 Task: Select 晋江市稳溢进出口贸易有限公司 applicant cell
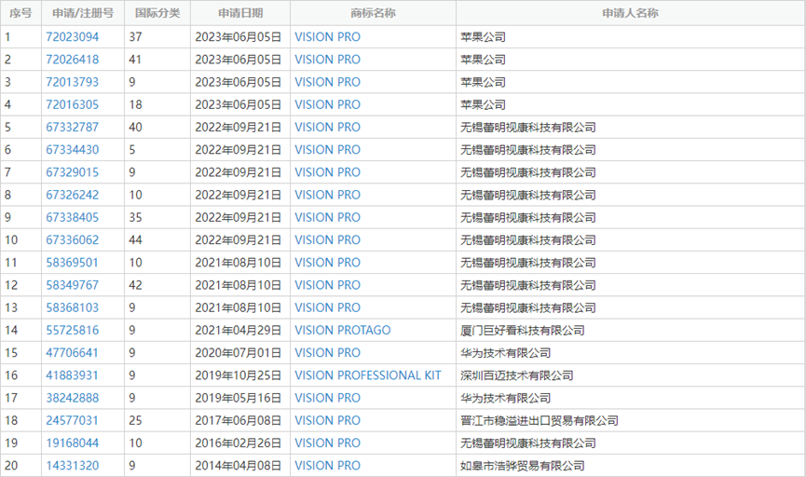540,421
